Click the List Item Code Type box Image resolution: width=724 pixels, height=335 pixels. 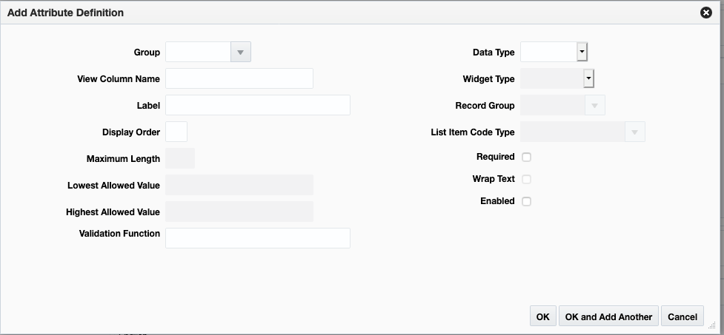pos(573,132)
